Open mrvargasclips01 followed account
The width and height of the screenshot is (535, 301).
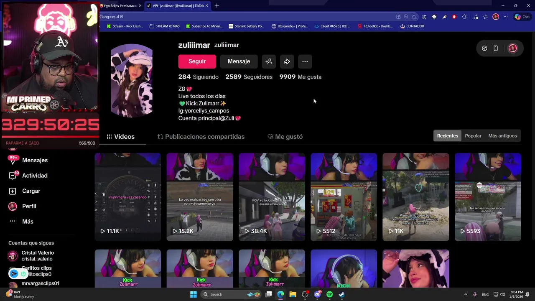tap(34, 283)
